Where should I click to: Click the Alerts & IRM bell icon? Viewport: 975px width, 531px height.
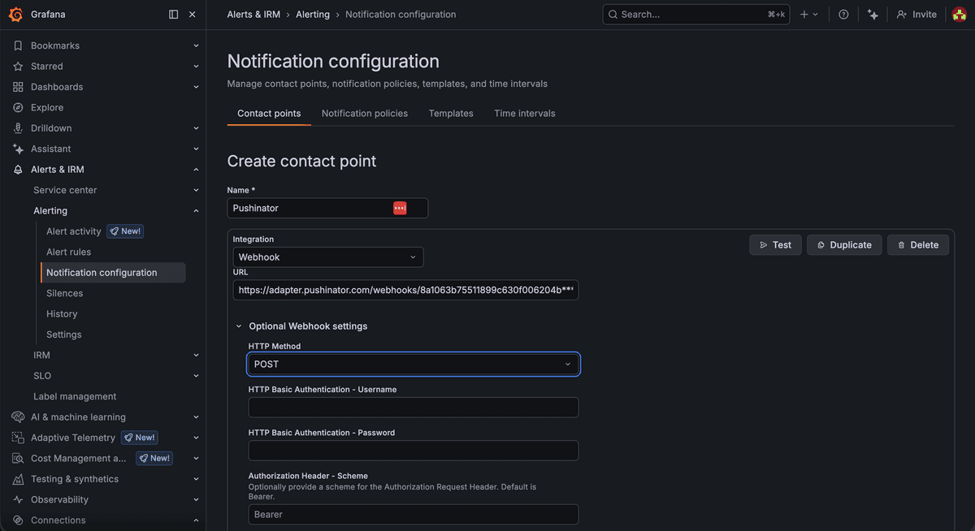18,170
